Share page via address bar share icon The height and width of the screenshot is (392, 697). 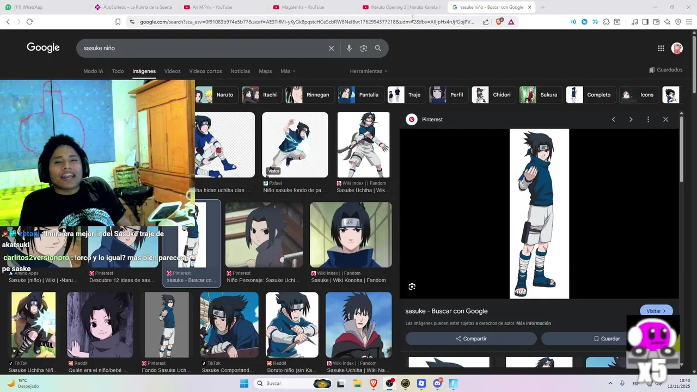[485, 22]
